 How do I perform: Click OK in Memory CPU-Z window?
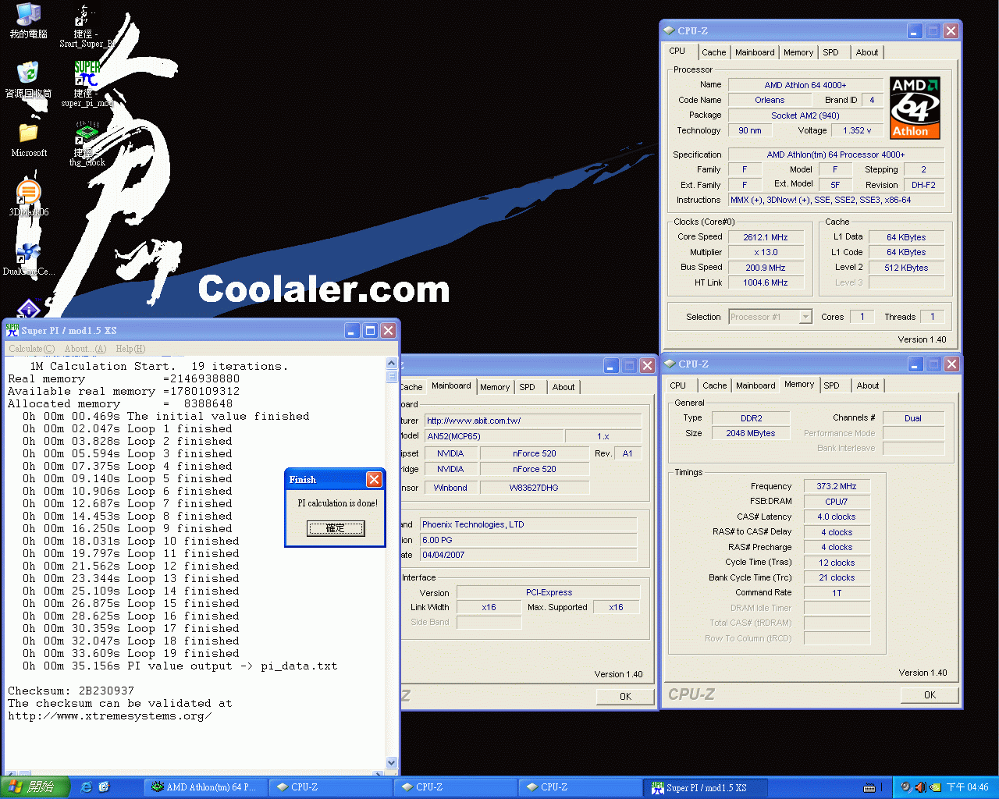(x=930, y=694)
